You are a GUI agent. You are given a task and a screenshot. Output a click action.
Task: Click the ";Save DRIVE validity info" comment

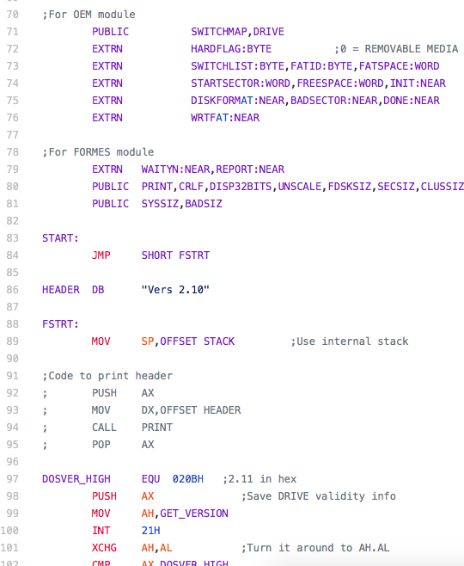click(x=318, y=496)
